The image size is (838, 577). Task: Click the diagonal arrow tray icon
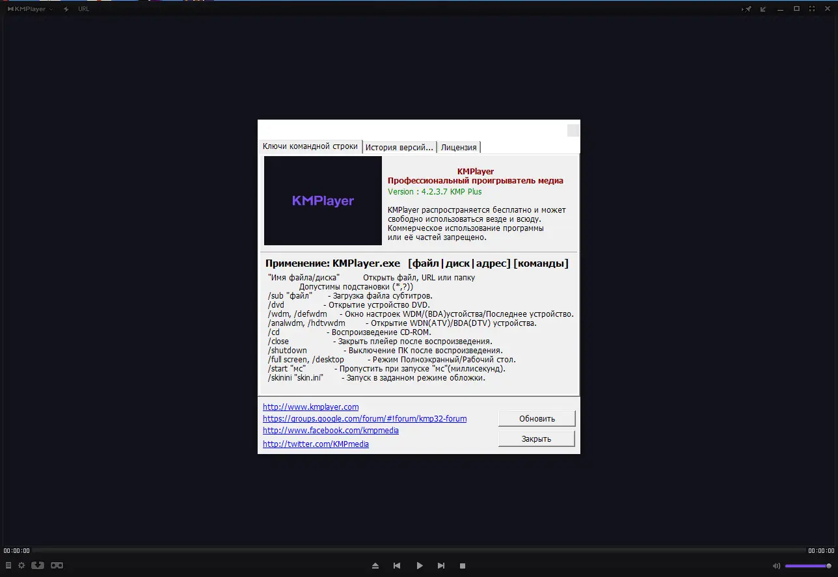pyautogui.click(x=763, y=9)
